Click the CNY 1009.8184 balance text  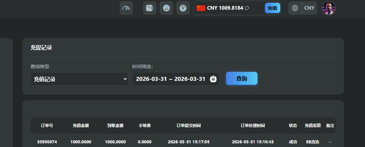pos(225,8)
